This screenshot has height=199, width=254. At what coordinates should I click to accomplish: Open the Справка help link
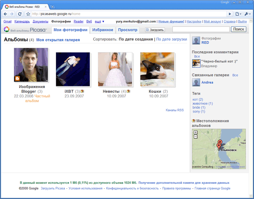coord(229,22)
